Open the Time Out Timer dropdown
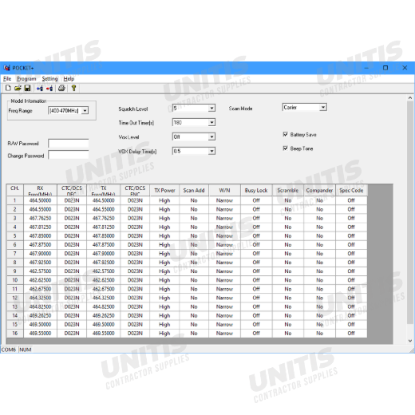This screenshot has height=415, width=415. pos(211,122)
